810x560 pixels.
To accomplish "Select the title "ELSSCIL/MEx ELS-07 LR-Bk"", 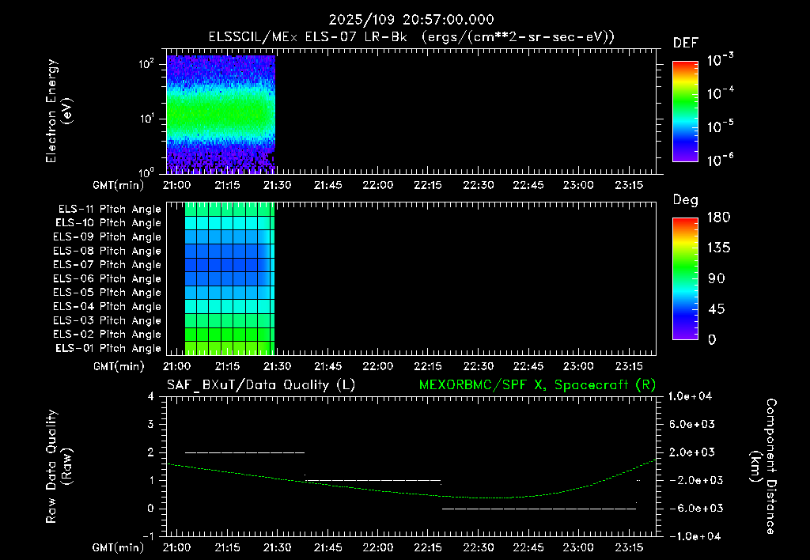I will coord(308,37).
